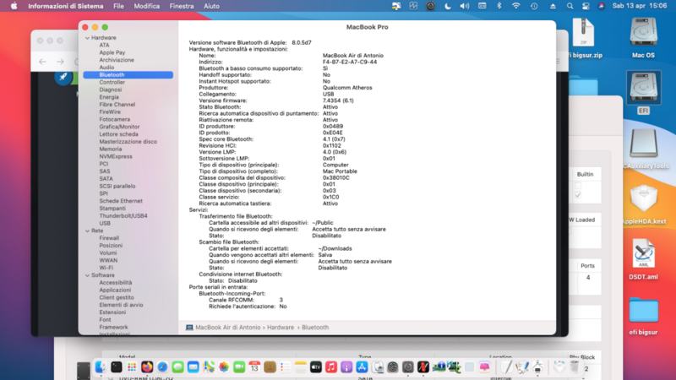Image resolution: width=676 pixels, height=380 pixels.
Task: Launch Apple TV from the dock
Action: (x=315, y=366)
